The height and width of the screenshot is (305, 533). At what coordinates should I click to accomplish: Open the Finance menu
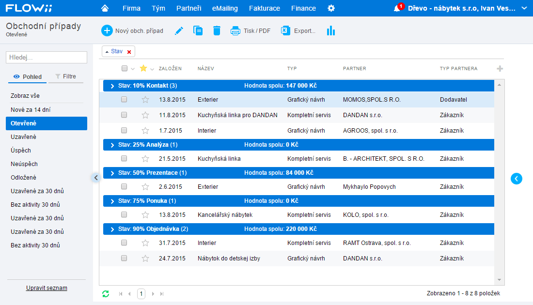[303, 8]
